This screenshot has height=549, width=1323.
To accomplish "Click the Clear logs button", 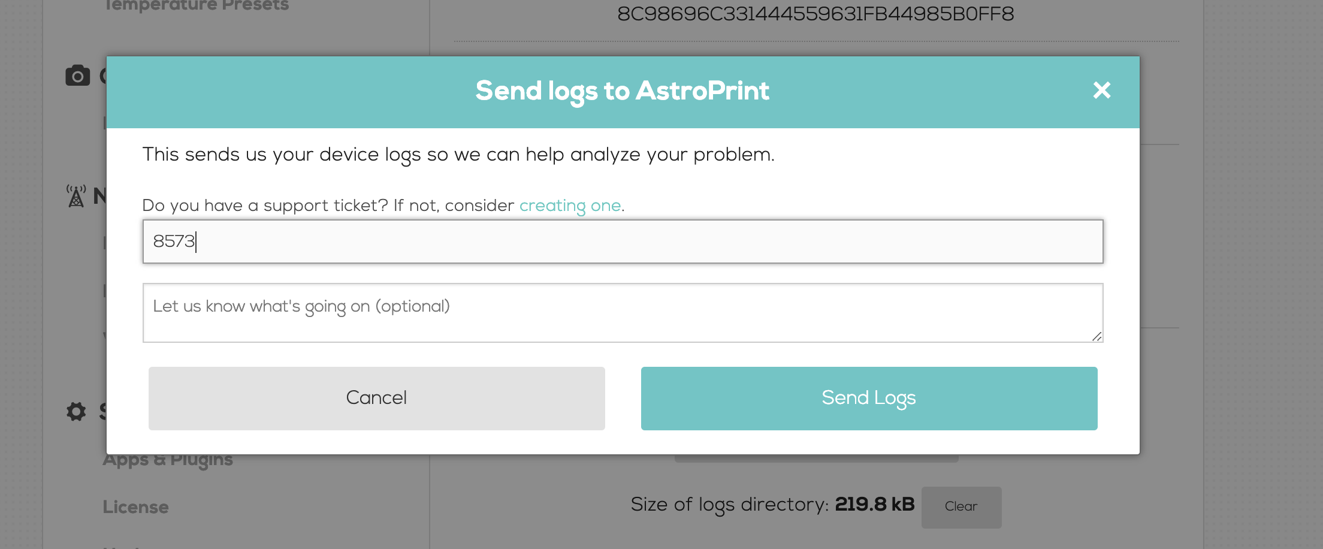I will click(x=960, y=506).
